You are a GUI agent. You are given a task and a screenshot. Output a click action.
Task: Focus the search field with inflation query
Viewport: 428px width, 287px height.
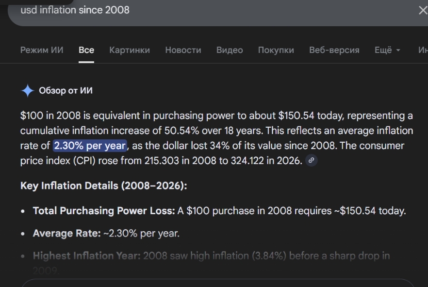[x=194, y=10]
